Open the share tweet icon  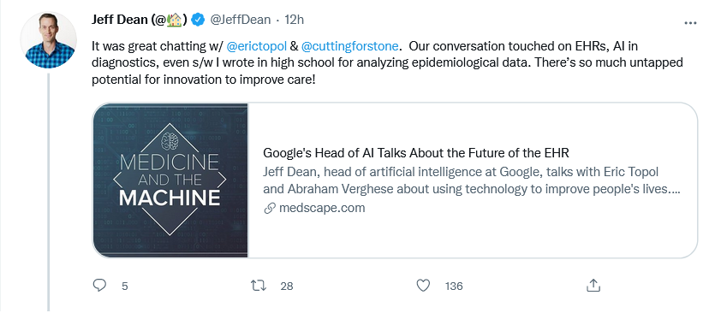point(593,286)
